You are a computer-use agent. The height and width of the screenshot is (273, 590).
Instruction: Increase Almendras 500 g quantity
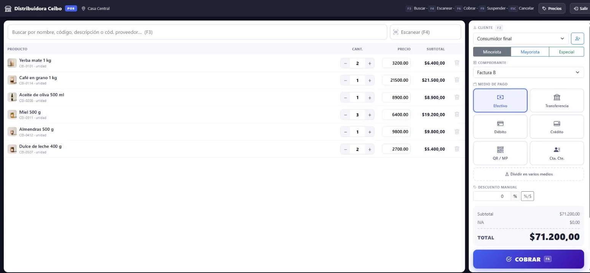pyautogui.click(x=369, y=132)
